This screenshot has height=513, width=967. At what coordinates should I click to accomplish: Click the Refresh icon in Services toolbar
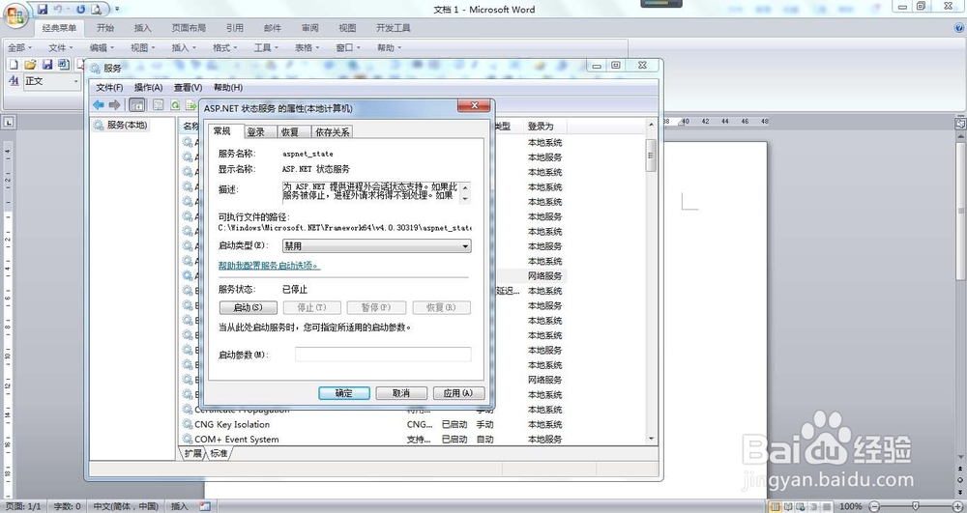click(x=175, y=105)
